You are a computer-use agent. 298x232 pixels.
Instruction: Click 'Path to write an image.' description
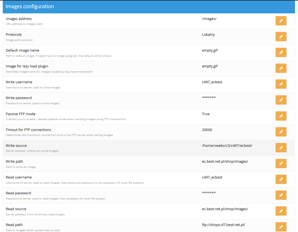tap(21, 167)
